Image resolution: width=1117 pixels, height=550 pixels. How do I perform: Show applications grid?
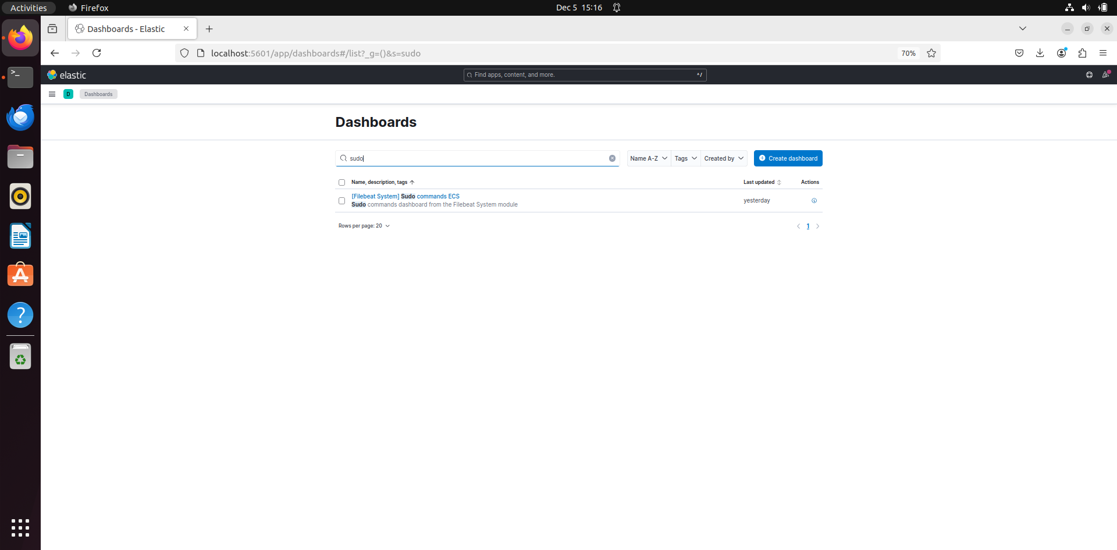click(20, 528)
